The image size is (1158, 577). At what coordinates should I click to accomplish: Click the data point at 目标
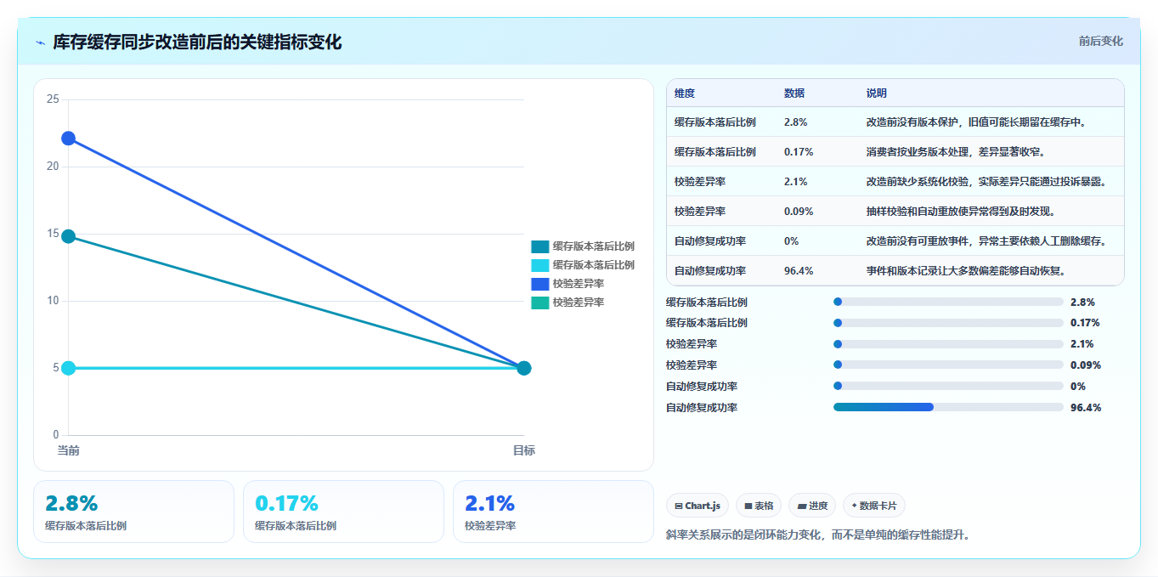(524, 368)
